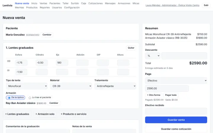Click '+ Otra forma' payment button
The height and width of the screenshot is (133, 213).
click(154, 95)
